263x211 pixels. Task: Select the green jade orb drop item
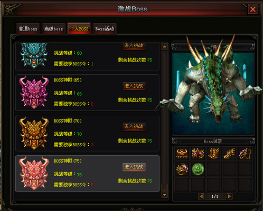(198, 169)
